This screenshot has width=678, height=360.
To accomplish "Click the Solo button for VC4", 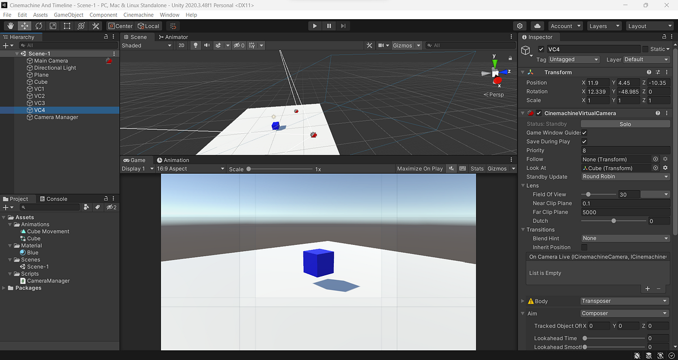I will click(625, 124).
